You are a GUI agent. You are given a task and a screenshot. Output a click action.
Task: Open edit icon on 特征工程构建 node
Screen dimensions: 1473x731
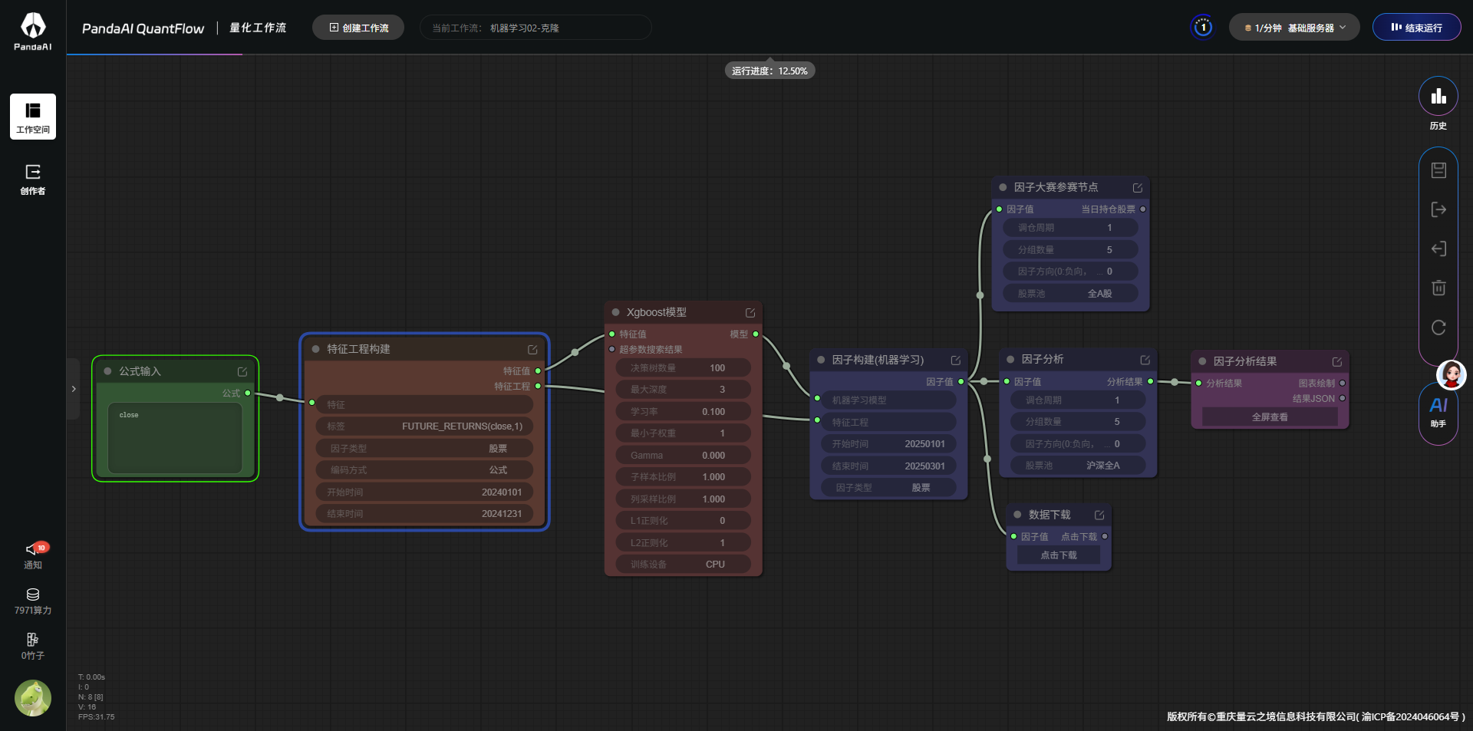[x=532, y=350]
